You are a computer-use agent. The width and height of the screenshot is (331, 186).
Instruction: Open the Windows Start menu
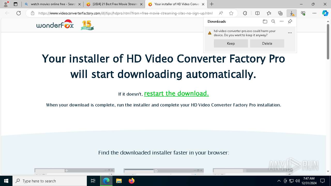(6, 181)
